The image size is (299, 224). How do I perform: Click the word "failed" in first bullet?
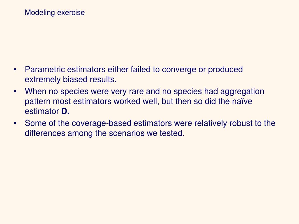click(140, 69)
